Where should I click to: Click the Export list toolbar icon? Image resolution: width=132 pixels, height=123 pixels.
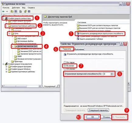pos(21,12)
